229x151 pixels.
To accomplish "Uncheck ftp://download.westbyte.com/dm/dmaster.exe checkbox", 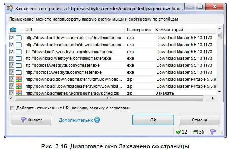I will click(x=12, y=58).
